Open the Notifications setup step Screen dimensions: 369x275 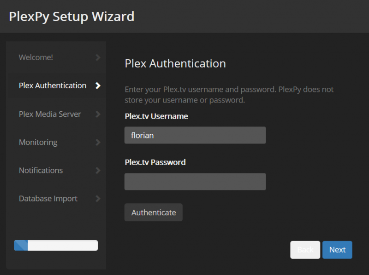click(41, 170)
